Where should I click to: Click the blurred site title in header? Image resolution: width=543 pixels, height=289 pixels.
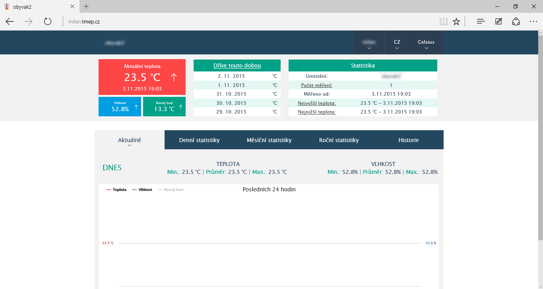(x=114, y=42)
